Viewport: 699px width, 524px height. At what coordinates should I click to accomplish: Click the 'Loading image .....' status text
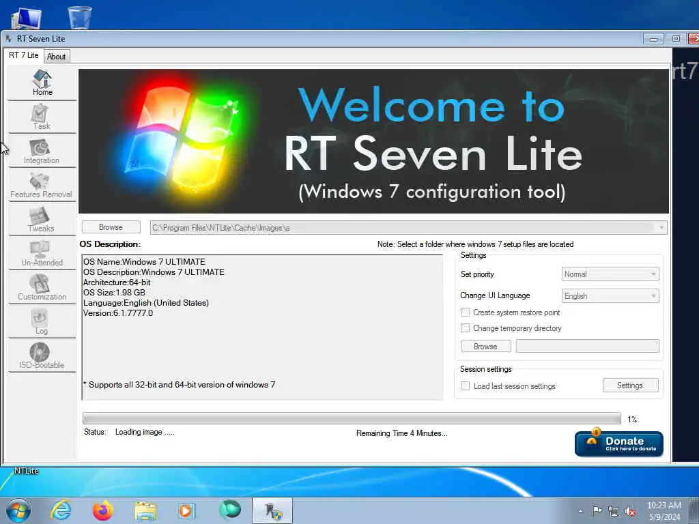145,432
